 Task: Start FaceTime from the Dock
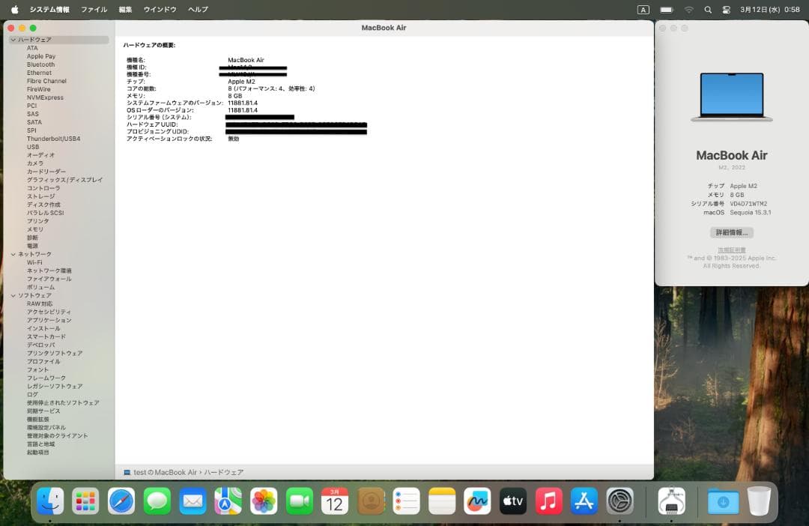point(300,501)
